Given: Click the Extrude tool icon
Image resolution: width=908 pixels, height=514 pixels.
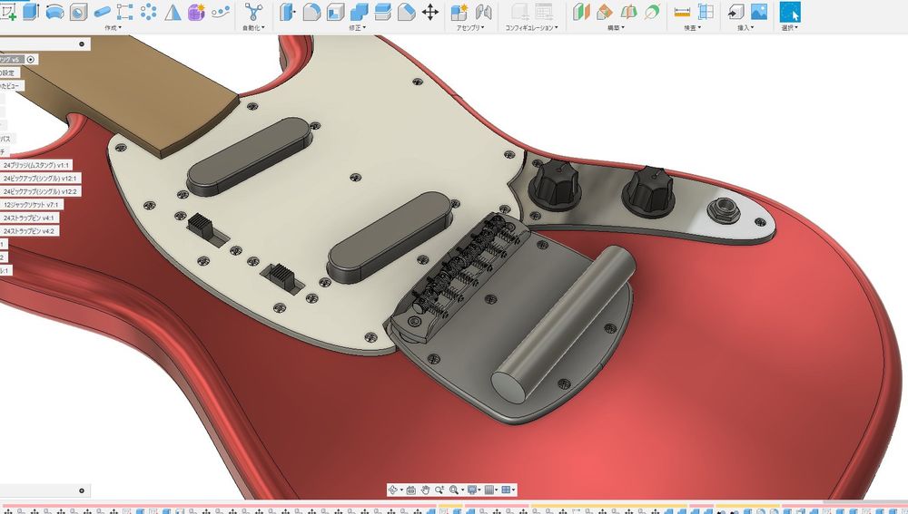Looking at the screenshot, I should (32, 12).
